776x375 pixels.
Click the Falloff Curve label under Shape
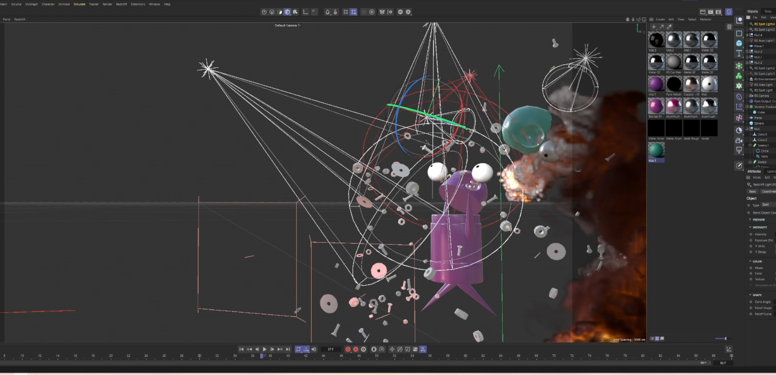click(763, 314)
